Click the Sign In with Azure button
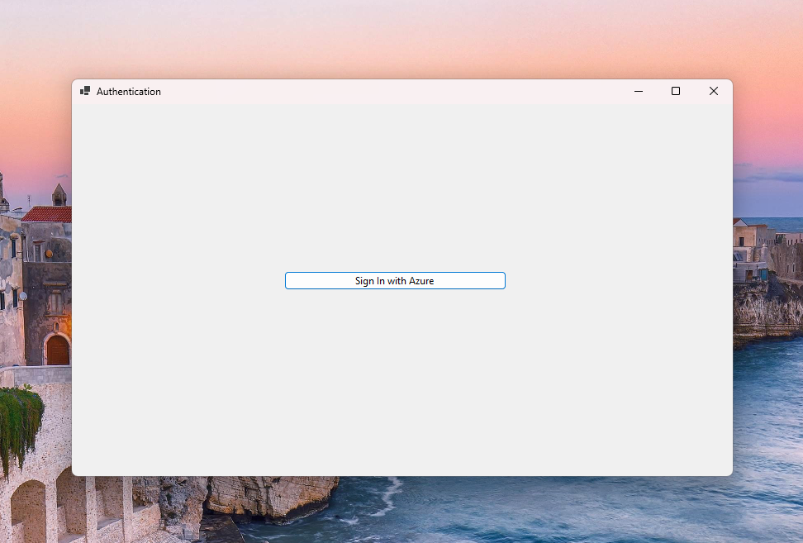The width and height of the screenshot is (803, 543). 395,281
